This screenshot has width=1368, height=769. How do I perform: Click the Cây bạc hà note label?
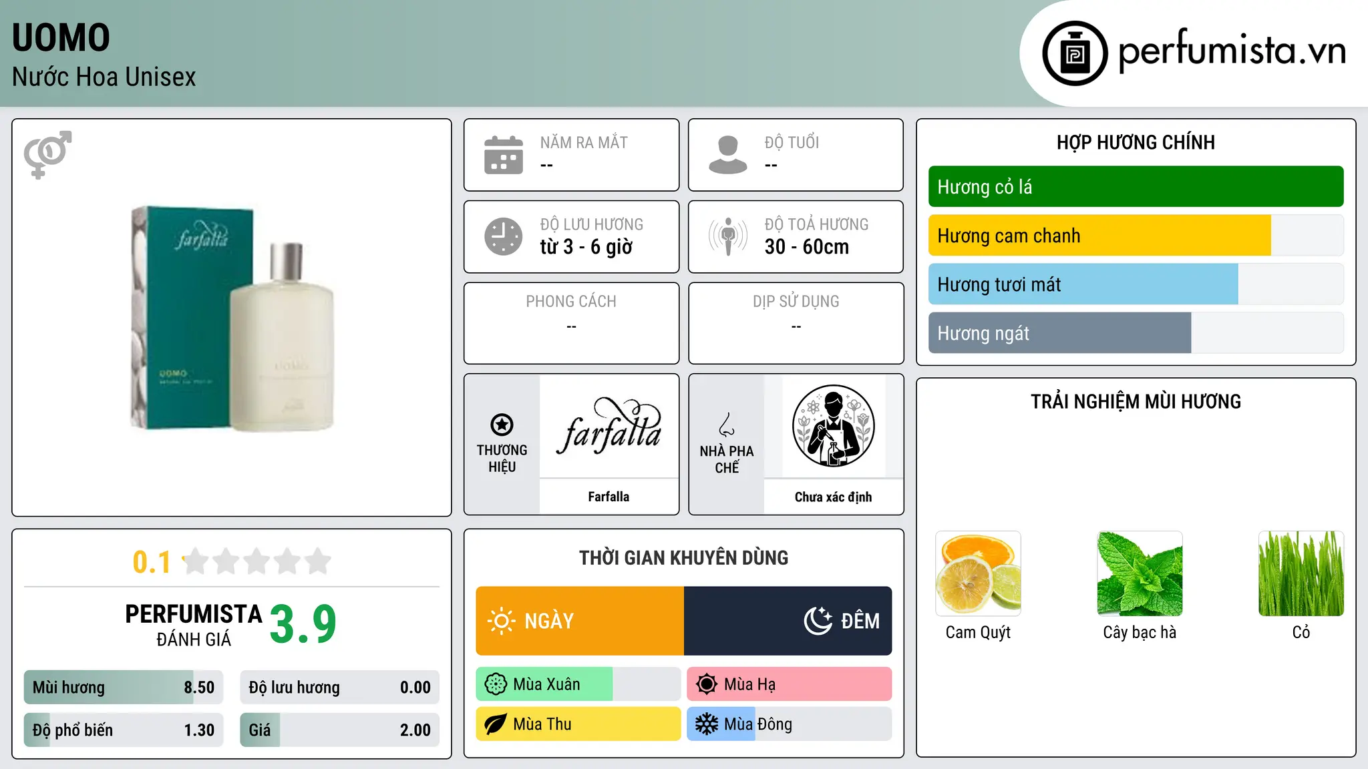[1140, 632]
